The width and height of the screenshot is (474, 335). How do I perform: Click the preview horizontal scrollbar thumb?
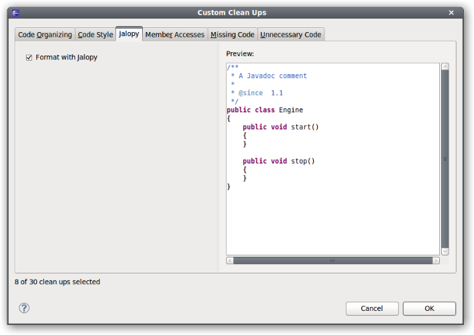pos(333,260)
